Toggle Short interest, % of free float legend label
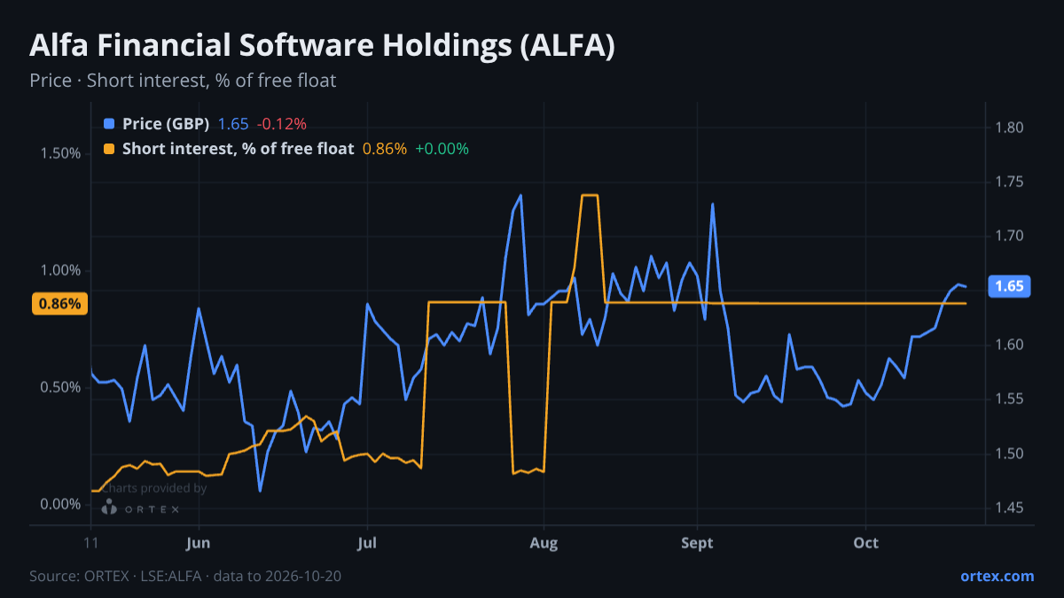 coord(238,149)
